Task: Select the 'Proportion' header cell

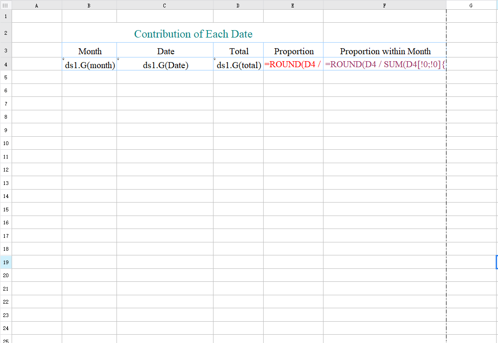Action: click(293, 51)
